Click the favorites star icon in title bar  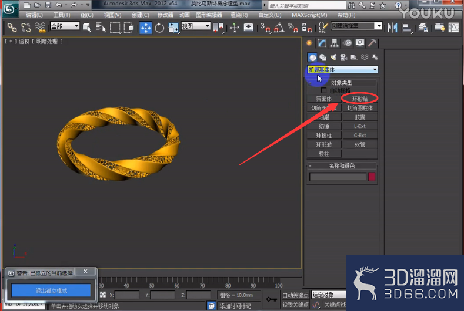(x=383, y=5)
